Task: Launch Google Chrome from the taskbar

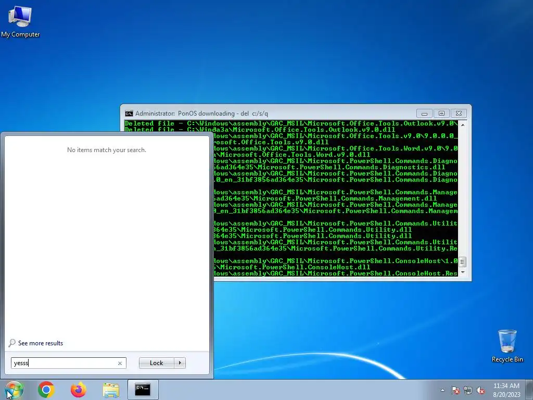Action: pos(46,390)
